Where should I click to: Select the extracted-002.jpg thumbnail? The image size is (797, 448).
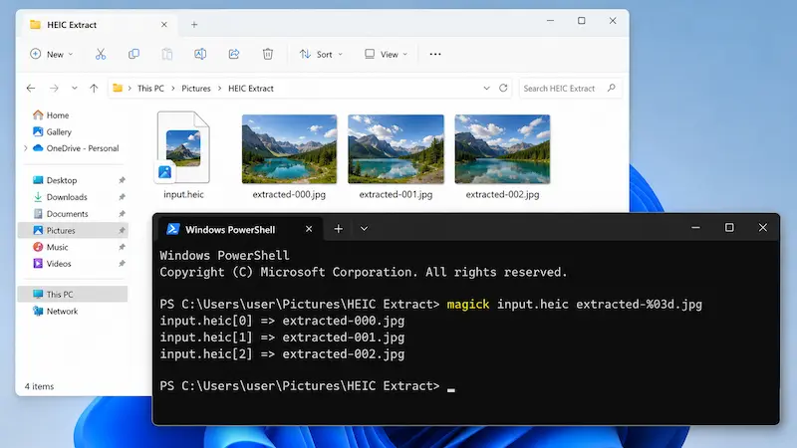502,148
